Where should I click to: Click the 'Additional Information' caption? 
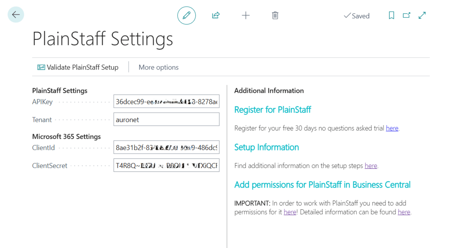(x=269, y=91)
